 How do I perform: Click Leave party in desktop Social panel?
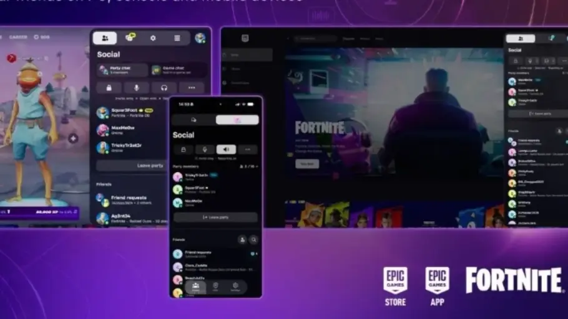pyautogui.click(x=538, y=113)
